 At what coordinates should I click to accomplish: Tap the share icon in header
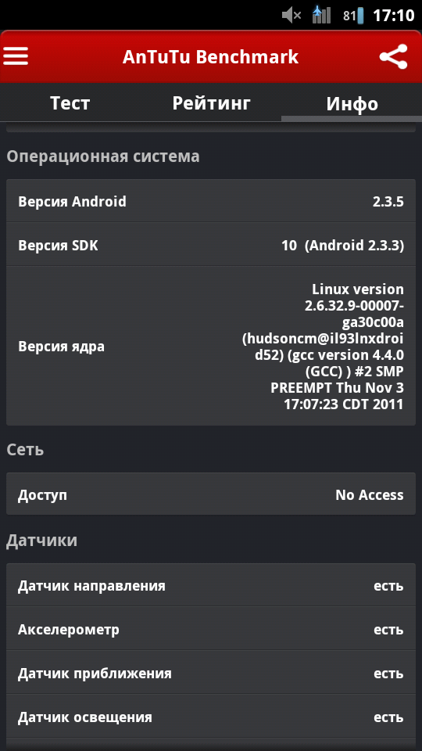pos(393,56)
